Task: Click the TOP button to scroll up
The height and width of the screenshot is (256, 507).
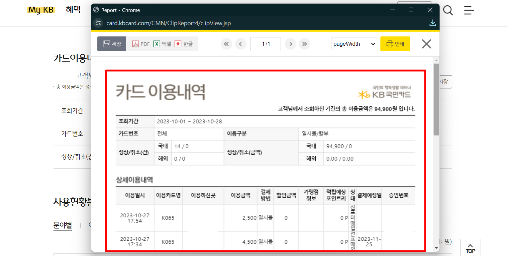Action: [470, 248]
